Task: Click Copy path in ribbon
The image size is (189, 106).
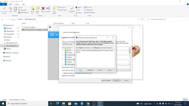Action: (x=22, y=10)
